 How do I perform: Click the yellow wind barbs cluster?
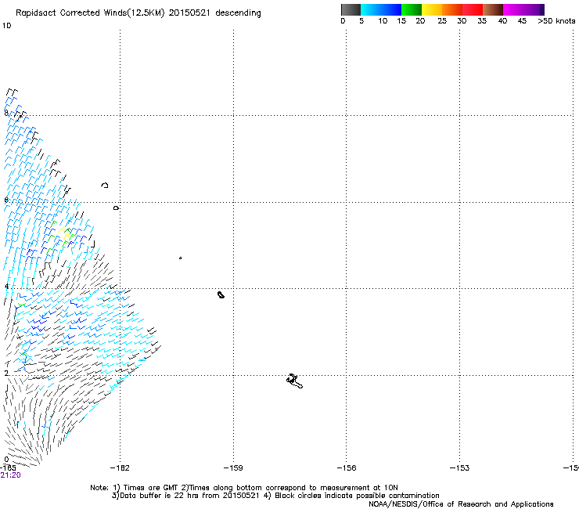pyautogui.click(x=66, y=233)
